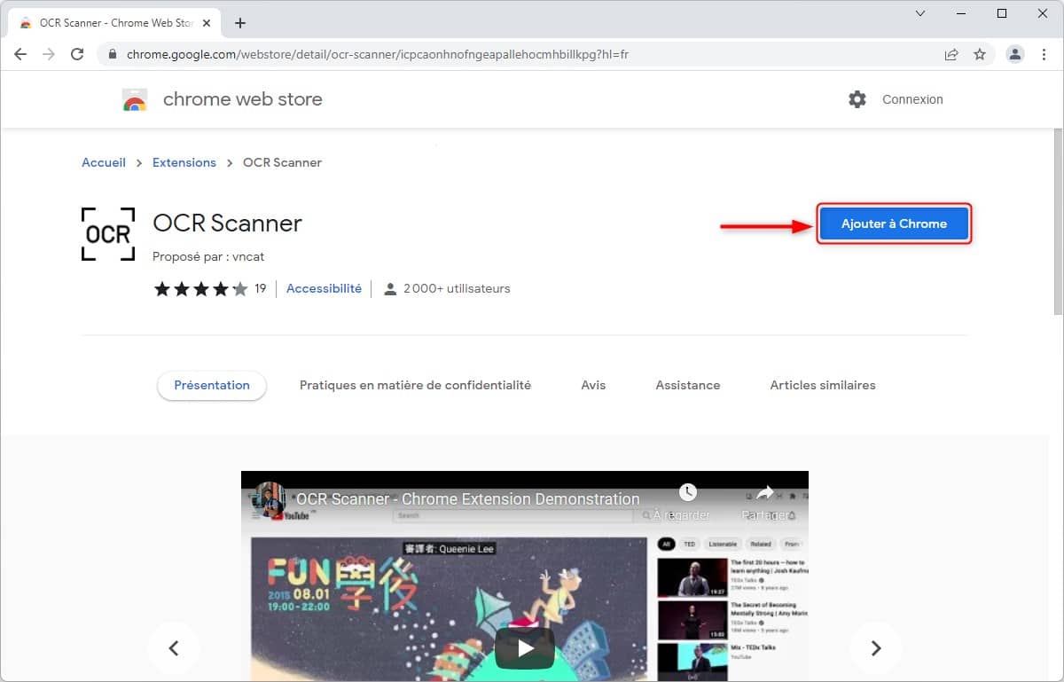This screenshot has height=682, width=1064.
Task: Show the previous carousel slide
Action: tap(174, 648)
